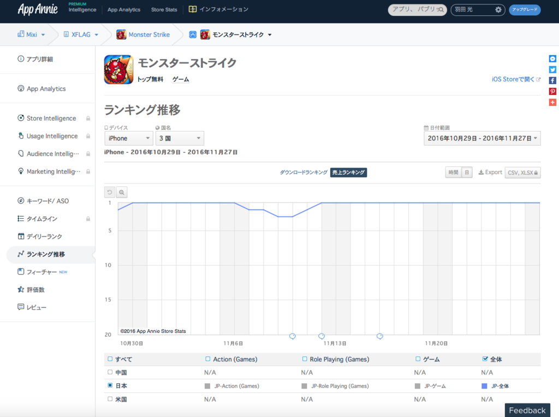Open the Feedback button

tap(527, 410)
